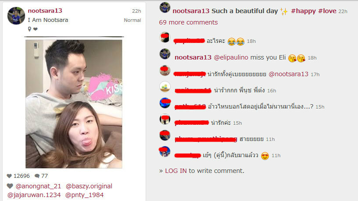This screenshot has height=201, width=358.
Task: Click the small heart icon beside the location pin
Action: click(36, 29)
